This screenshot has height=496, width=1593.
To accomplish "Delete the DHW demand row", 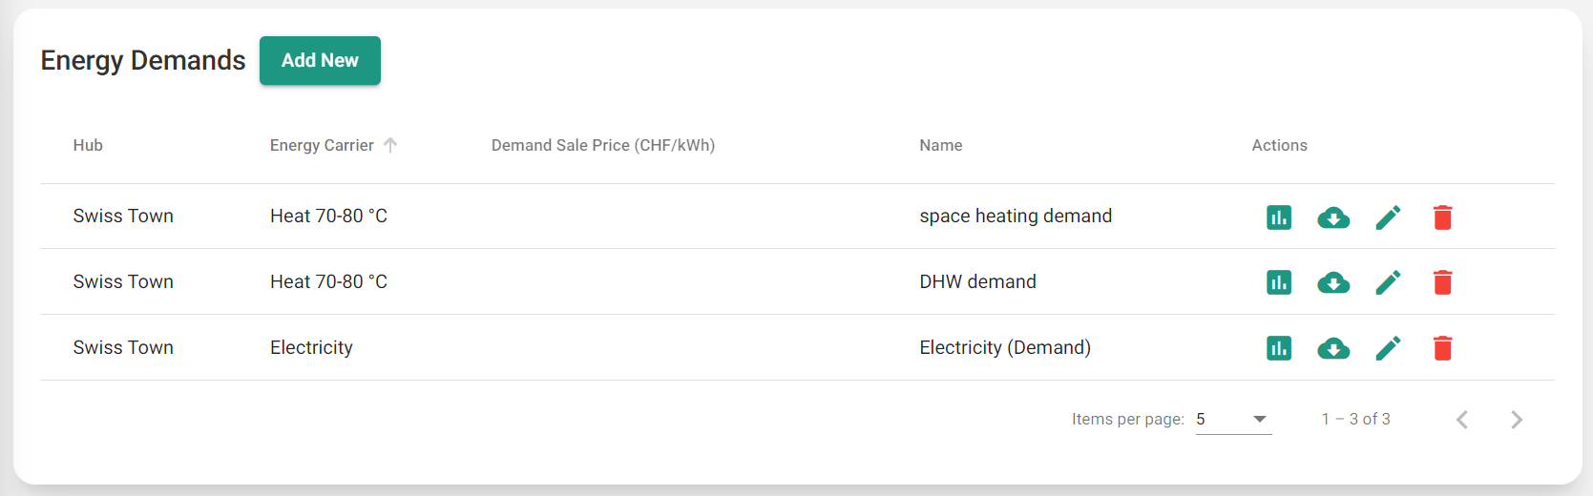I will pyautogui.click(x=1442, y=282).
